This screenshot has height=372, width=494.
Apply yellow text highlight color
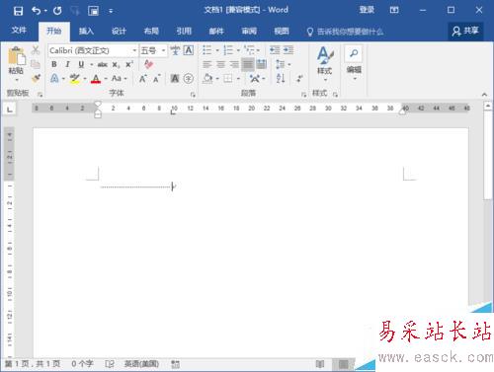coord(75,78)
